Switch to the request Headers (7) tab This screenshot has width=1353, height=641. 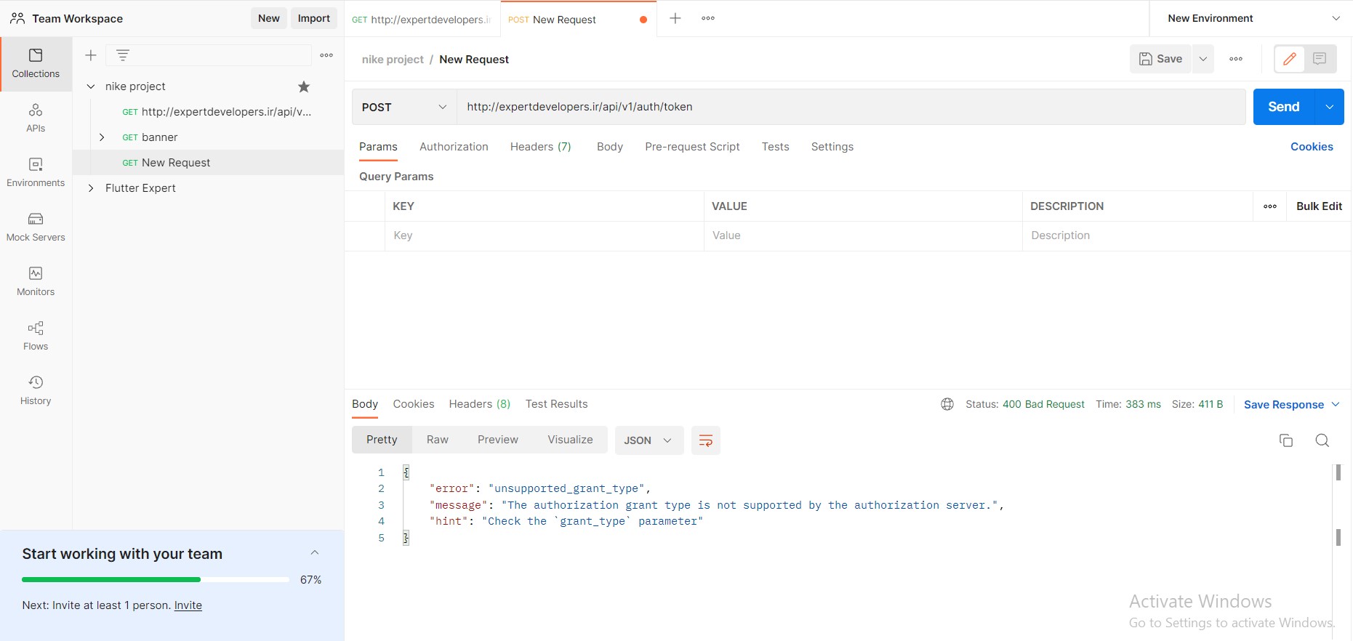pos(540,147)
